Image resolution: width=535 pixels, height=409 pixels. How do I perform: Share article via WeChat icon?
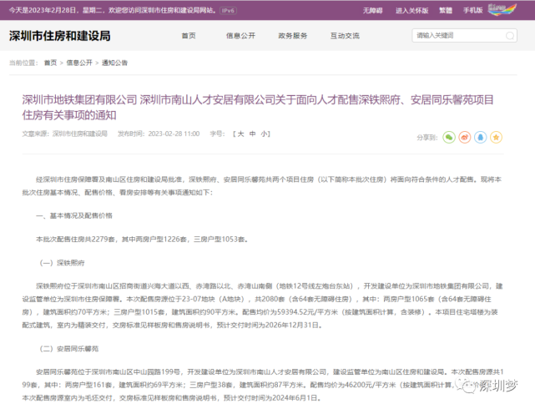point(449,138)
